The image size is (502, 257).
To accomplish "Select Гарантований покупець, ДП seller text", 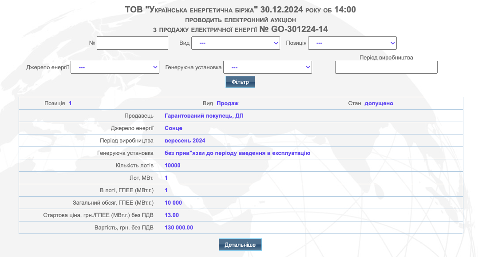I will [x=204, y=116].
